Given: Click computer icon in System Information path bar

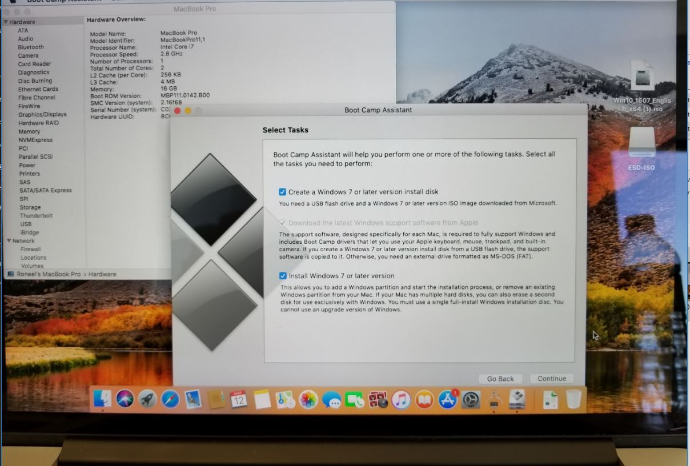Looking at the screenshot, I should (11, 274).
